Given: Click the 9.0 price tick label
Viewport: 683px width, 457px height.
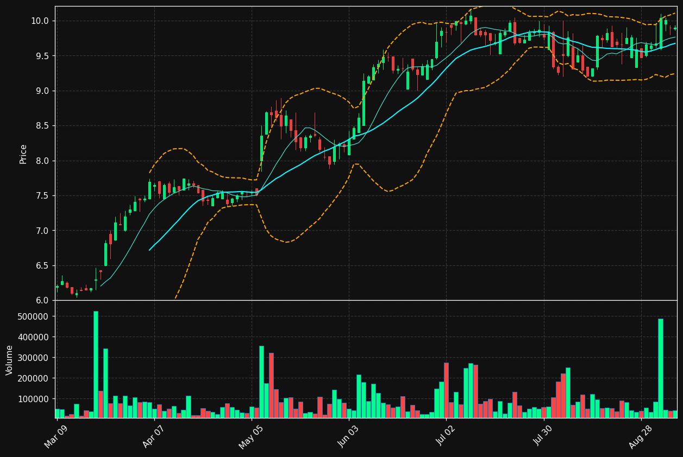Looking at the screenshot, I should pyautogui.click(x=42, y=91).
